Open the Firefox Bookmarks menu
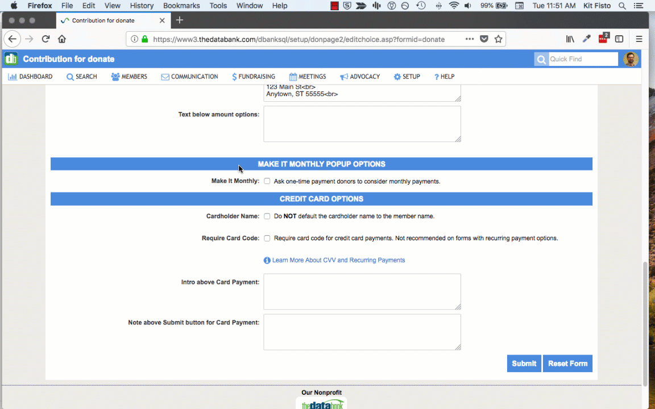Screen dimensions: 655x409 (181, 6)
